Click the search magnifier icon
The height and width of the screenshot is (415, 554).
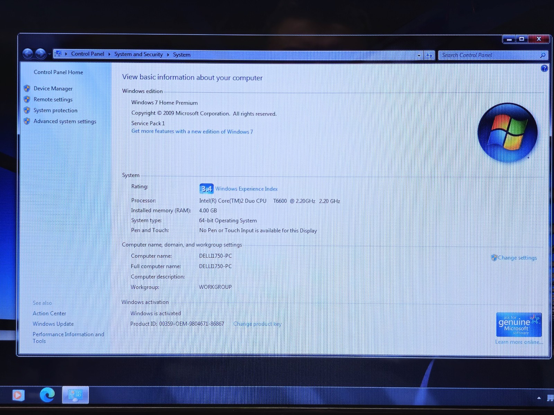543,55
